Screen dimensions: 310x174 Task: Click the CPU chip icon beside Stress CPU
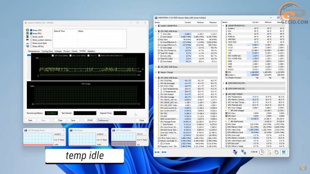pyautogui.click(x=28, y=30)
